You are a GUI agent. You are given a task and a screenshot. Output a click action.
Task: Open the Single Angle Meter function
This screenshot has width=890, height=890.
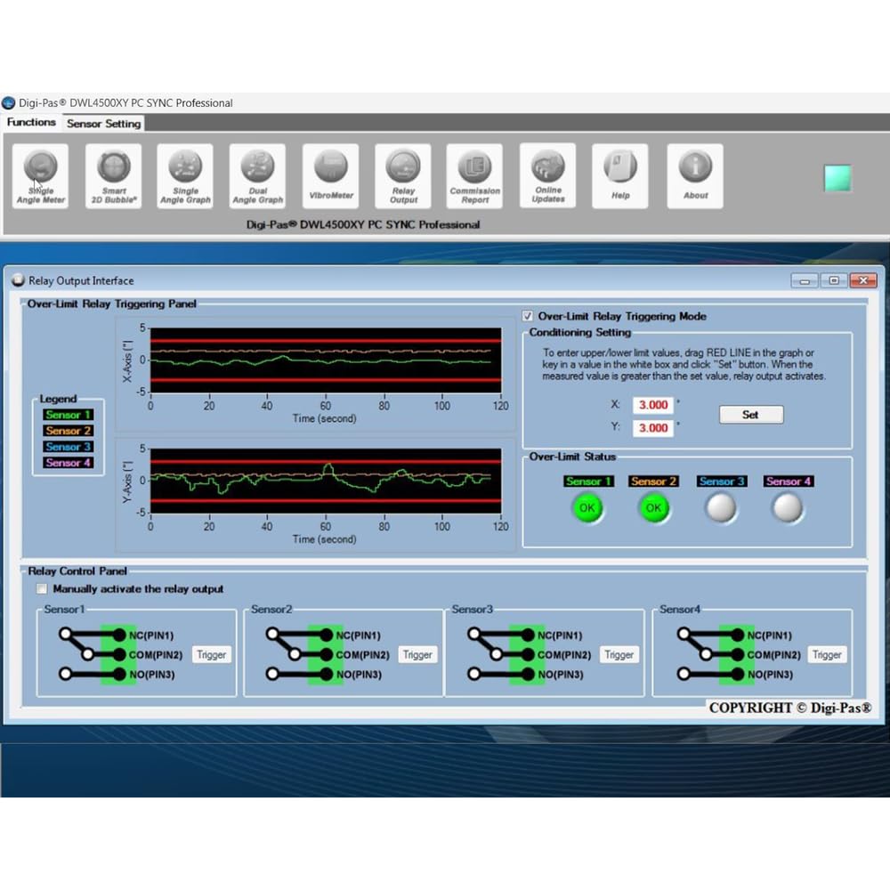40,176
